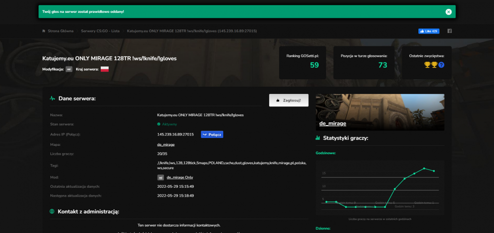Click the Dzienne daily stats label
Screen dimensions: 494x233
323,228
